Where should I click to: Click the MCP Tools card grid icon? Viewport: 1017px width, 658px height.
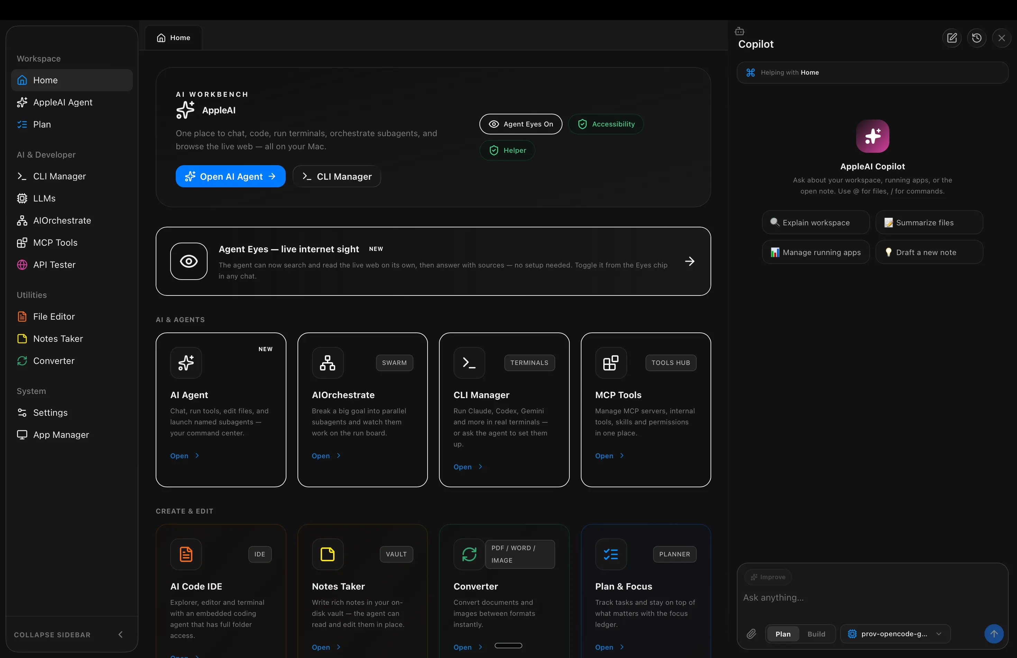tap(611, 363)
